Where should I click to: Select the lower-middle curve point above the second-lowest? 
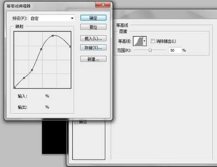(x=32, y=70)
